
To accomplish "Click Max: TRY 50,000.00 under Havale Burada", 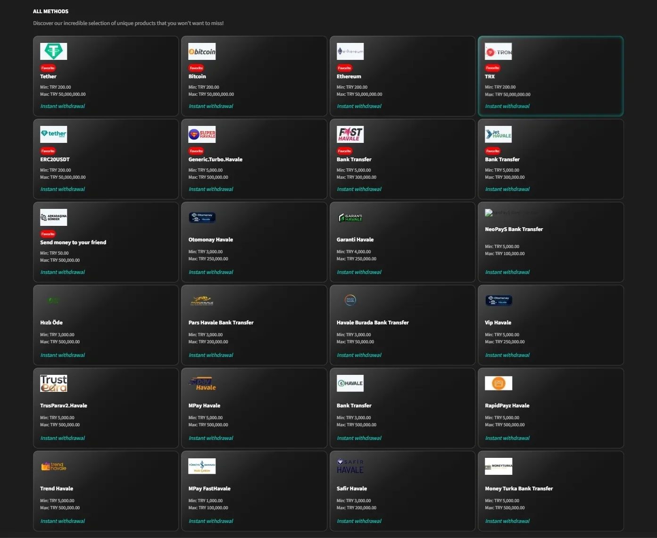I will [355, 342].
